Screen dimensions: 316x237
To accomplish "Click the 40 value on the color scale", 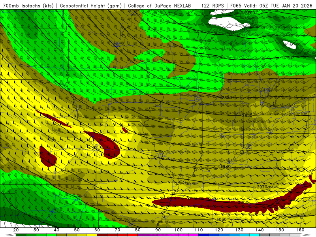I will [x=56, y=230].
